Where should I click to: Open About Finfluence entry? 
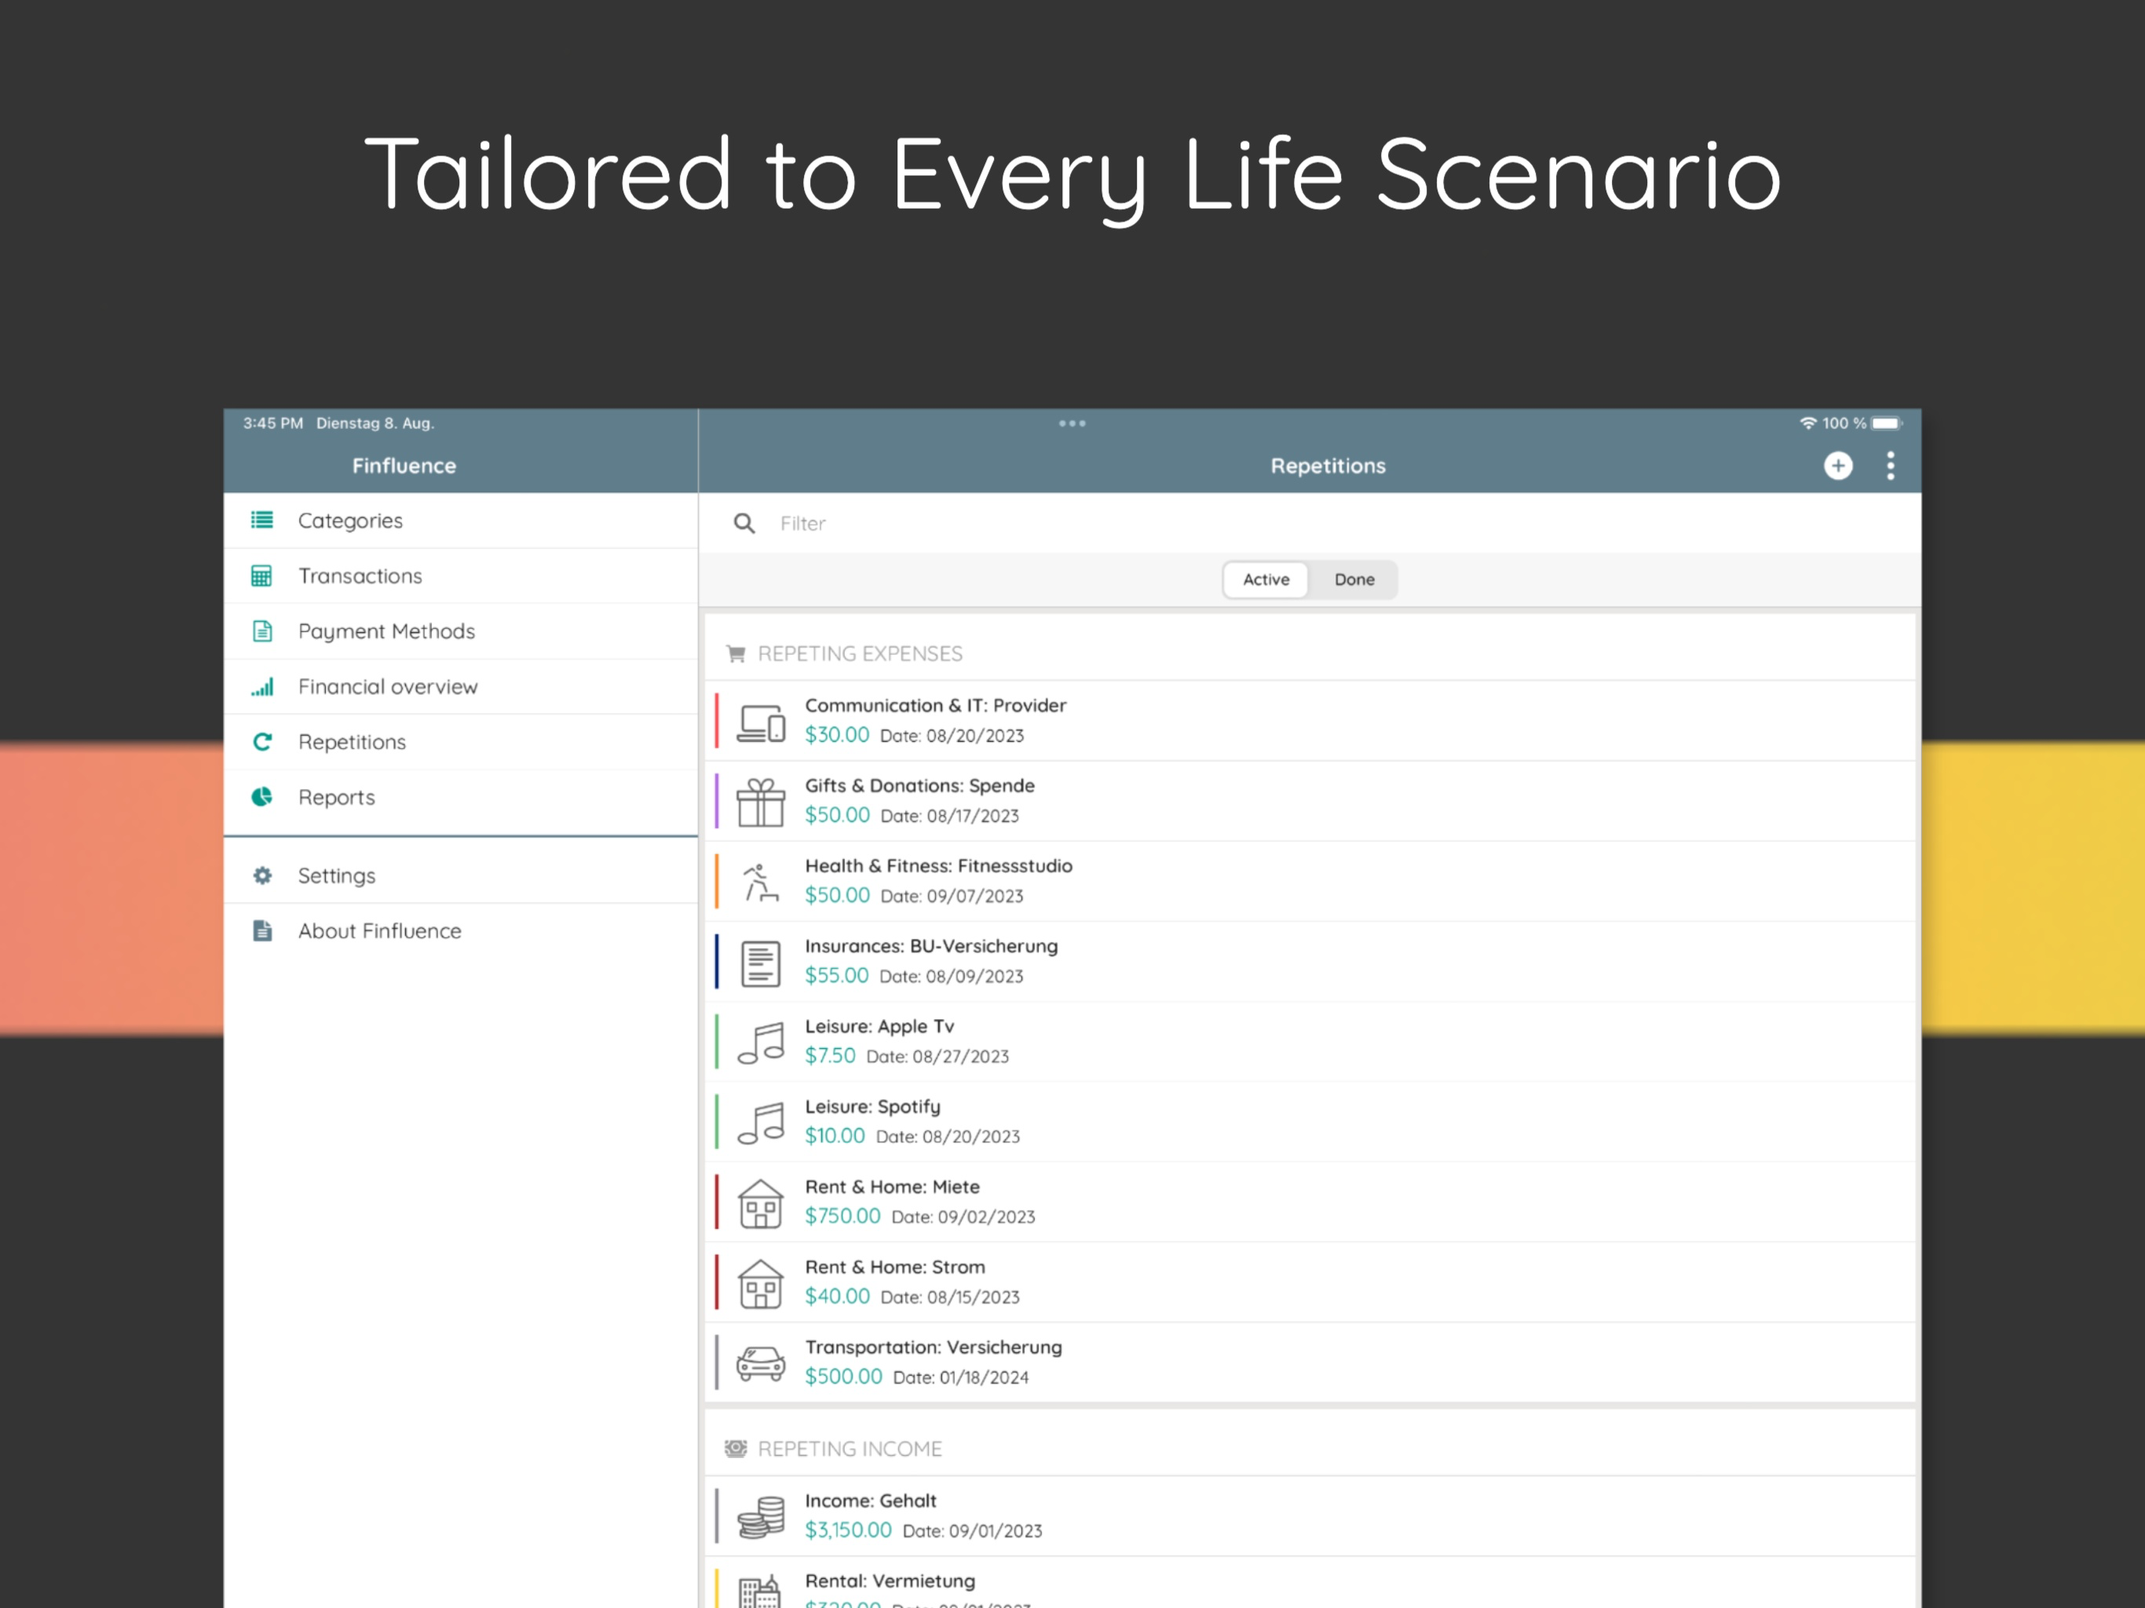tap(461, 931)
